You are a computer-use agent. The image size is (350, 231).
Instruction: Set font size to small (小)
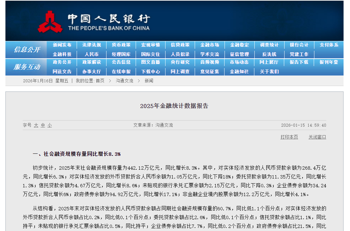(50, 125)
